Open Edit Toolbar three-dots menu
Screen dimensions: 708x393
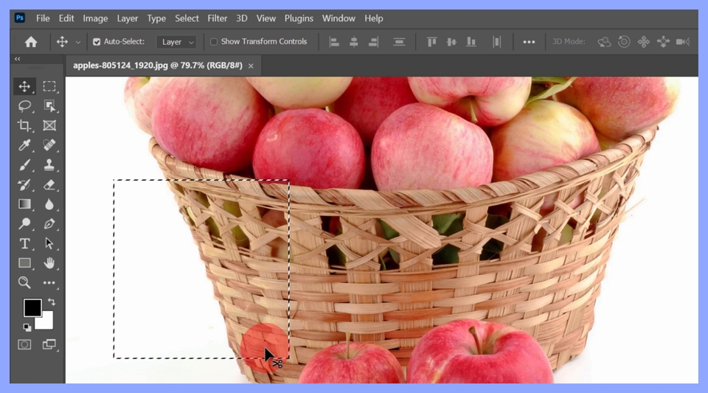point(49,283)
